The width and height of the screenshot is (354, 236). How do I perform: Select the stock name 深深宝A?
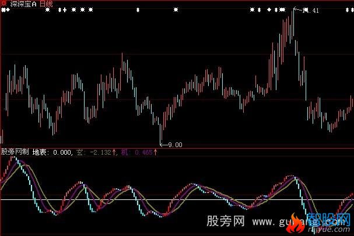point(23,4)
